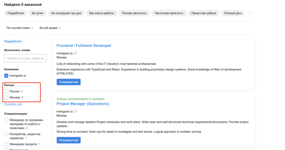Viewport: 285px width, 150px height.
Task: Open the За всё время period dropdown
Action: [50, 28]
